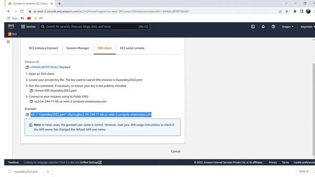Copy the instance ID
Viewport: 315px width, 177px height.
[27, 67]
